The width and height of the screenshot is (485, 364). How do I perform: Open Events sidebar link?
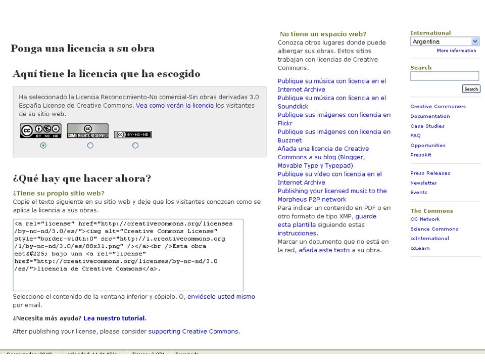click(418, 193)
